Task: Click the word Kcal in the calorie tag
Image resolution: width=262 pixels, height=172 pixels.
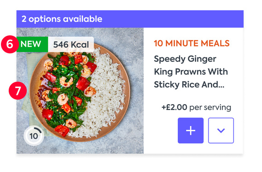Action: (x=80, y=44)
